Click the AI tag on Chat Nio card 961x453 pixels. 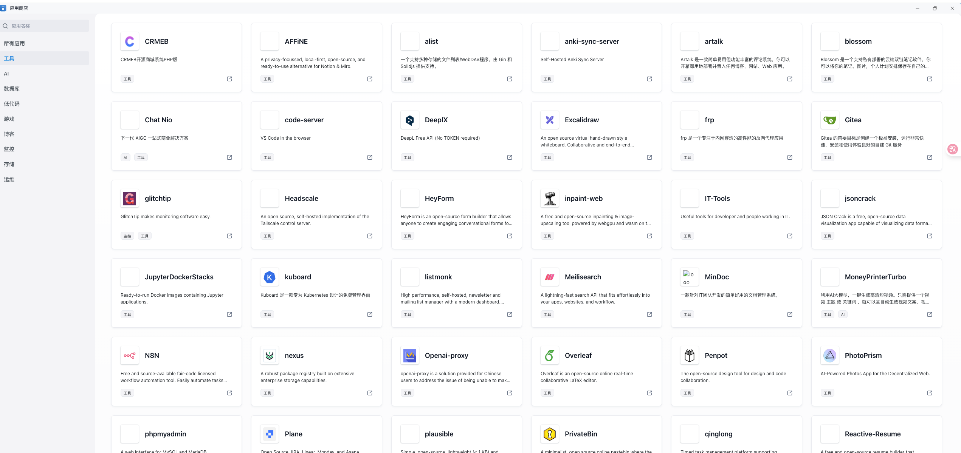click(125, 157)
